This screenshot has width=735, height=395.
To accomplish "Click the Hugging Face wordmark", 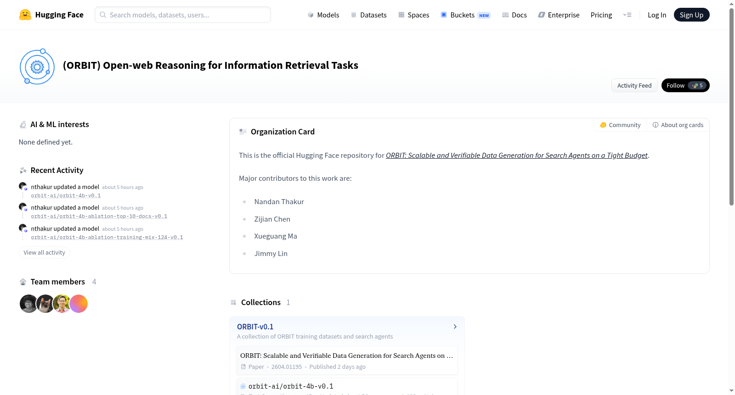I will point(59,15).
